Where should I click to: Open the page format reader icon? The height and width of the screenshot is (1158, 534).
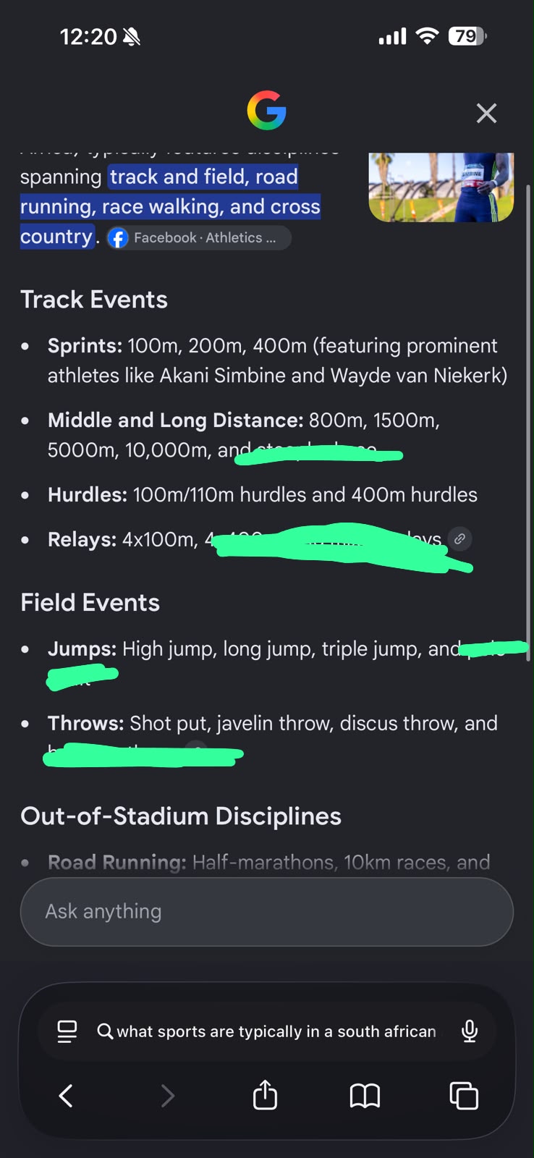[67, 1031]
